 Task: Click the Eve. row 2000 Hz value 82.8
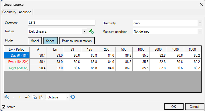coord(158,62)
